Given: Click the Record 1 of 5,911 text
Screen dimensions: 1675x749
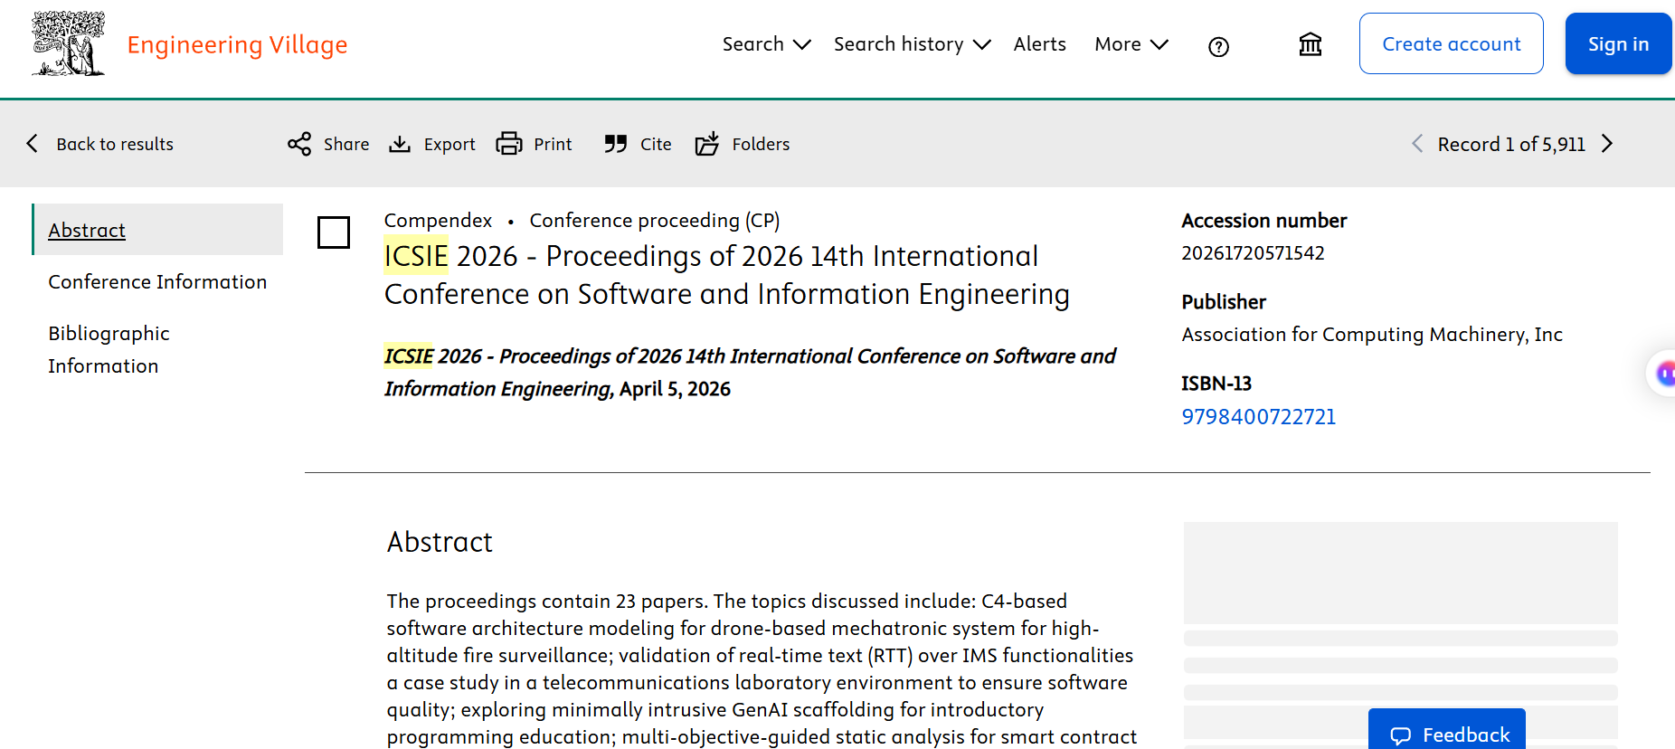Looking at the screenshot, I should pos(1511,144).
